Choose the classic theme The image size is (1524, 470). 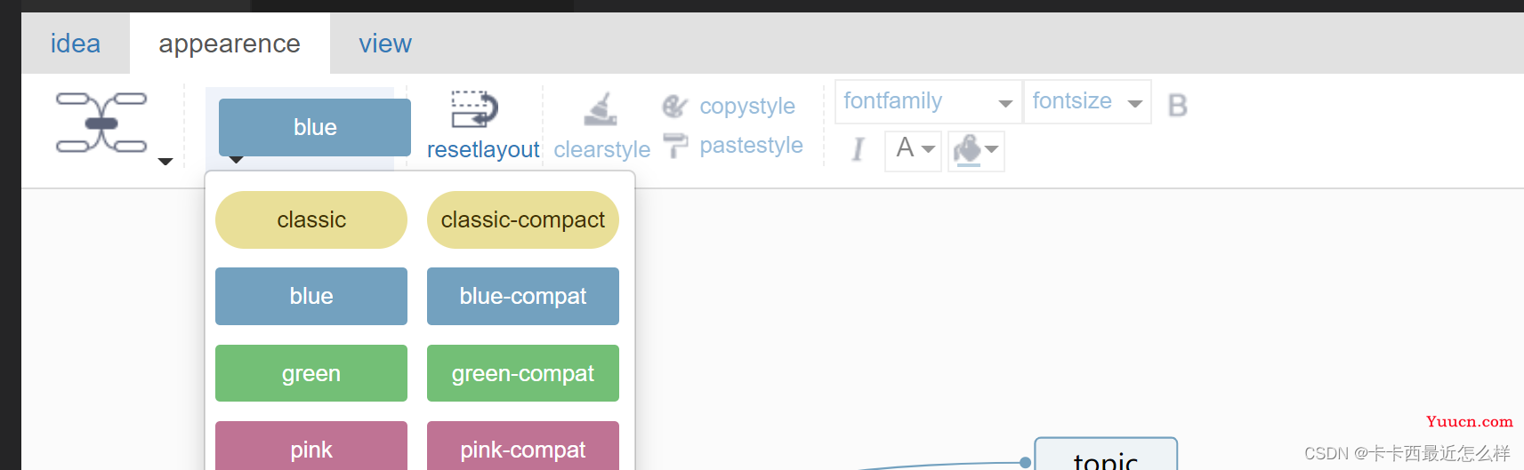click(311, 219)
